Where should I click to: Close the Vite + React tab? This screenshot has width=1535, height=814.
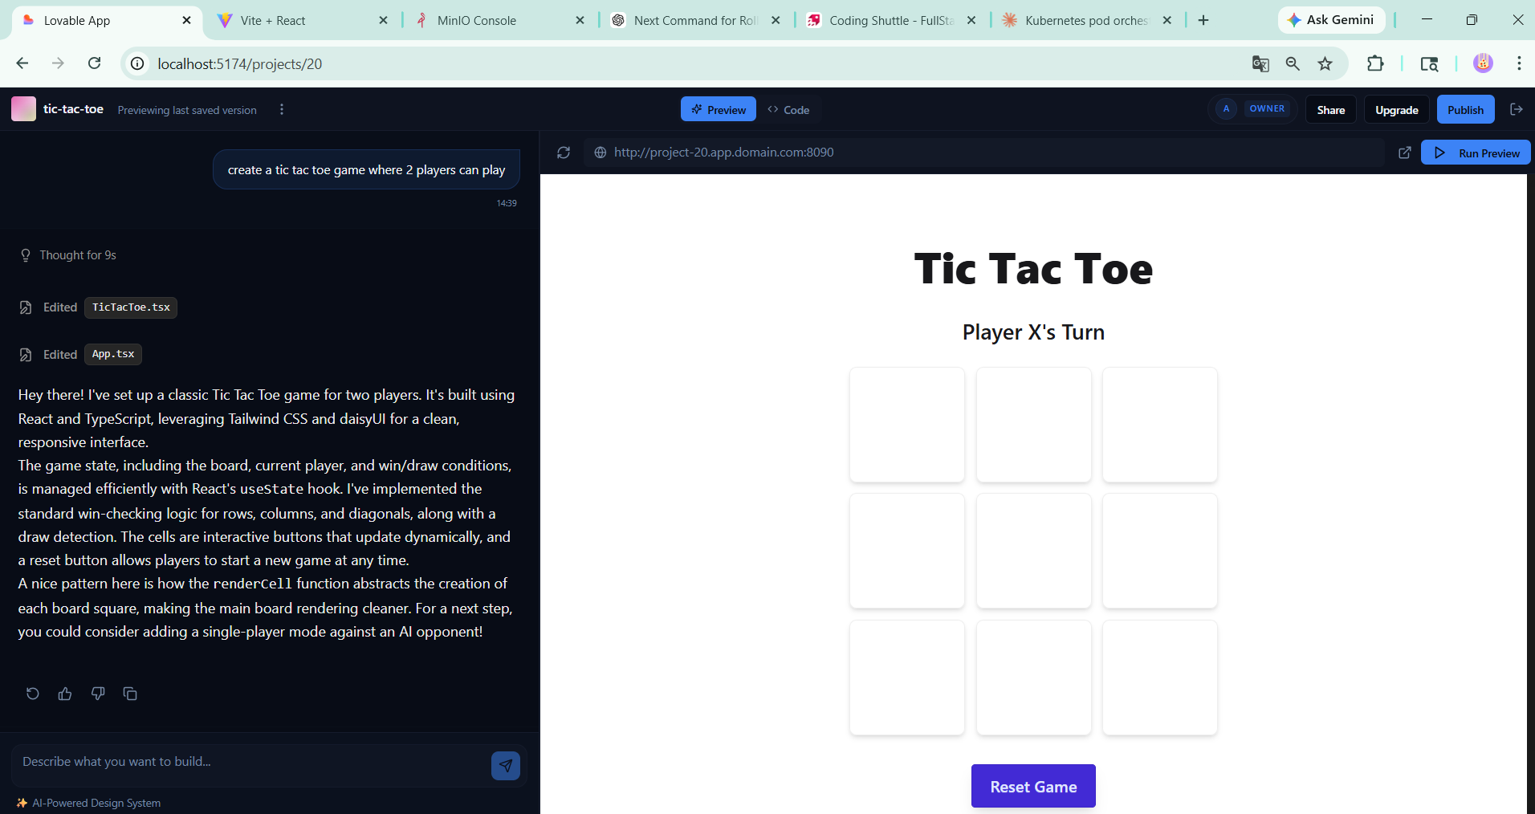pyautogui.click(x=383, y=20)
